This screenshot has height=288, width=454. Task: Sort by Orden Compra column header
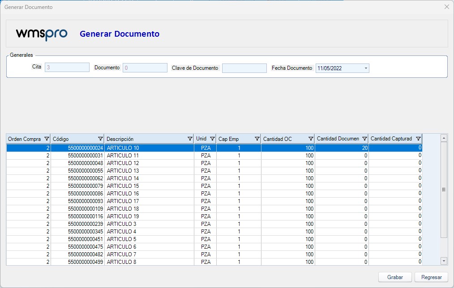(24, 139)
